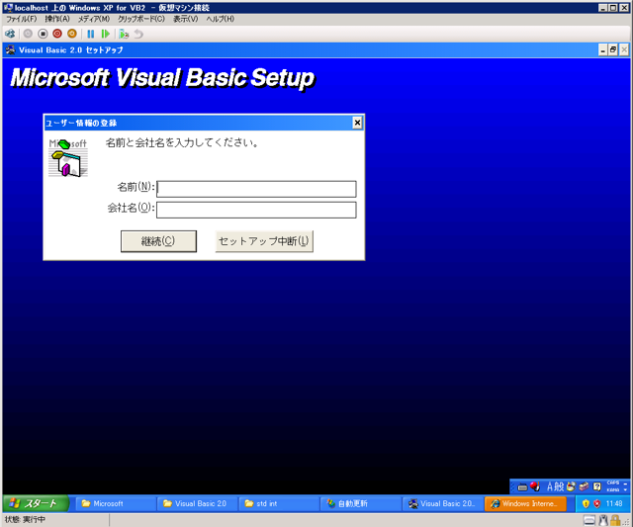
Task: Click the VM connection window title icon
Action: pos(9,8)
